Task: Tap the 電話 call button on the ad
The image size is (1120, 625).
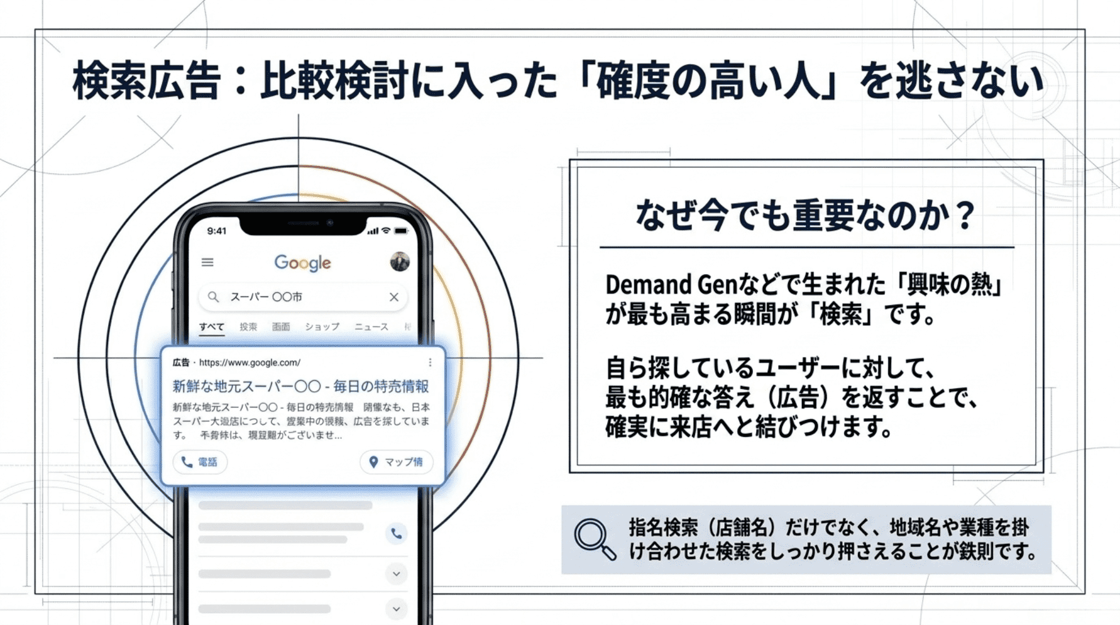Action: (x=200, y=462)
